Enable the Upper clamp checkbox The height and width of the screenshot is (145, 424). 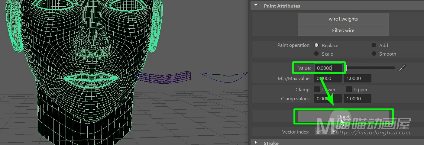[349, 89]
